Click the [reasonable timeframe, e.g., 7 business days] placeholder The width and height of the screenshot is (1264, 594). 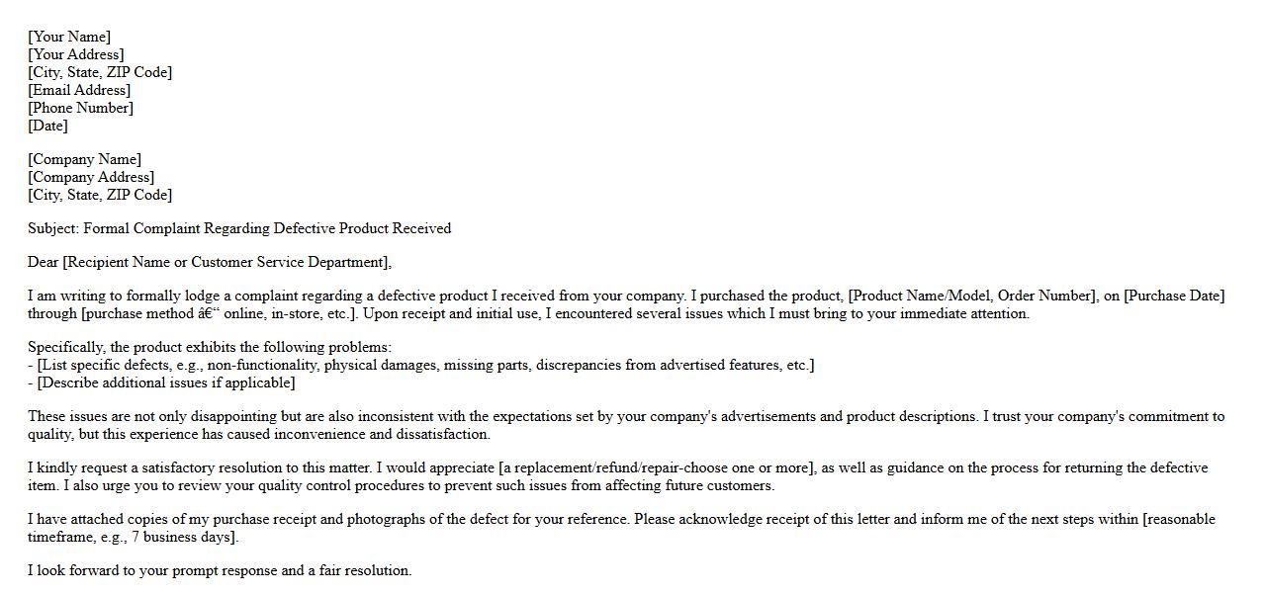pyautogui.click(x=1179, y=519)
